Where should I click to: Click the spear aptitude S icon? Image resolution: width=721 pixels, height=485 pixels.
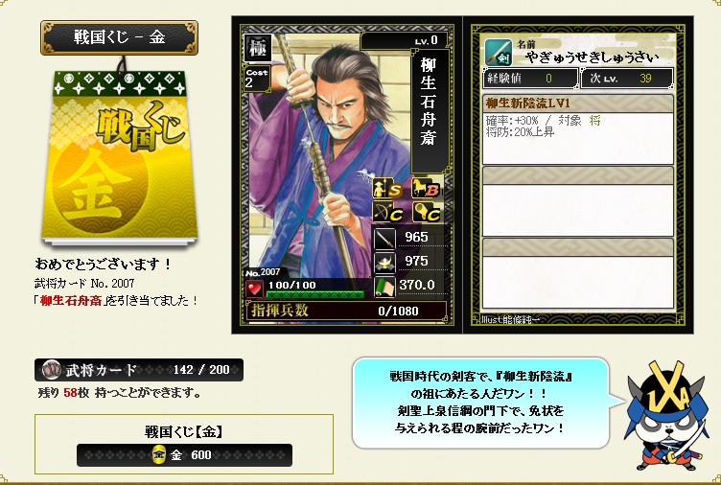[387, 188]
